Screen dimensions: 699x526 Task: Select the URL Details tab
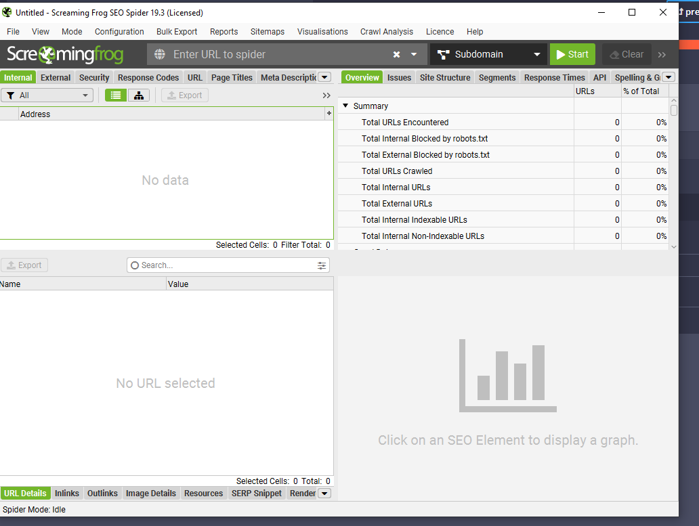25,494
